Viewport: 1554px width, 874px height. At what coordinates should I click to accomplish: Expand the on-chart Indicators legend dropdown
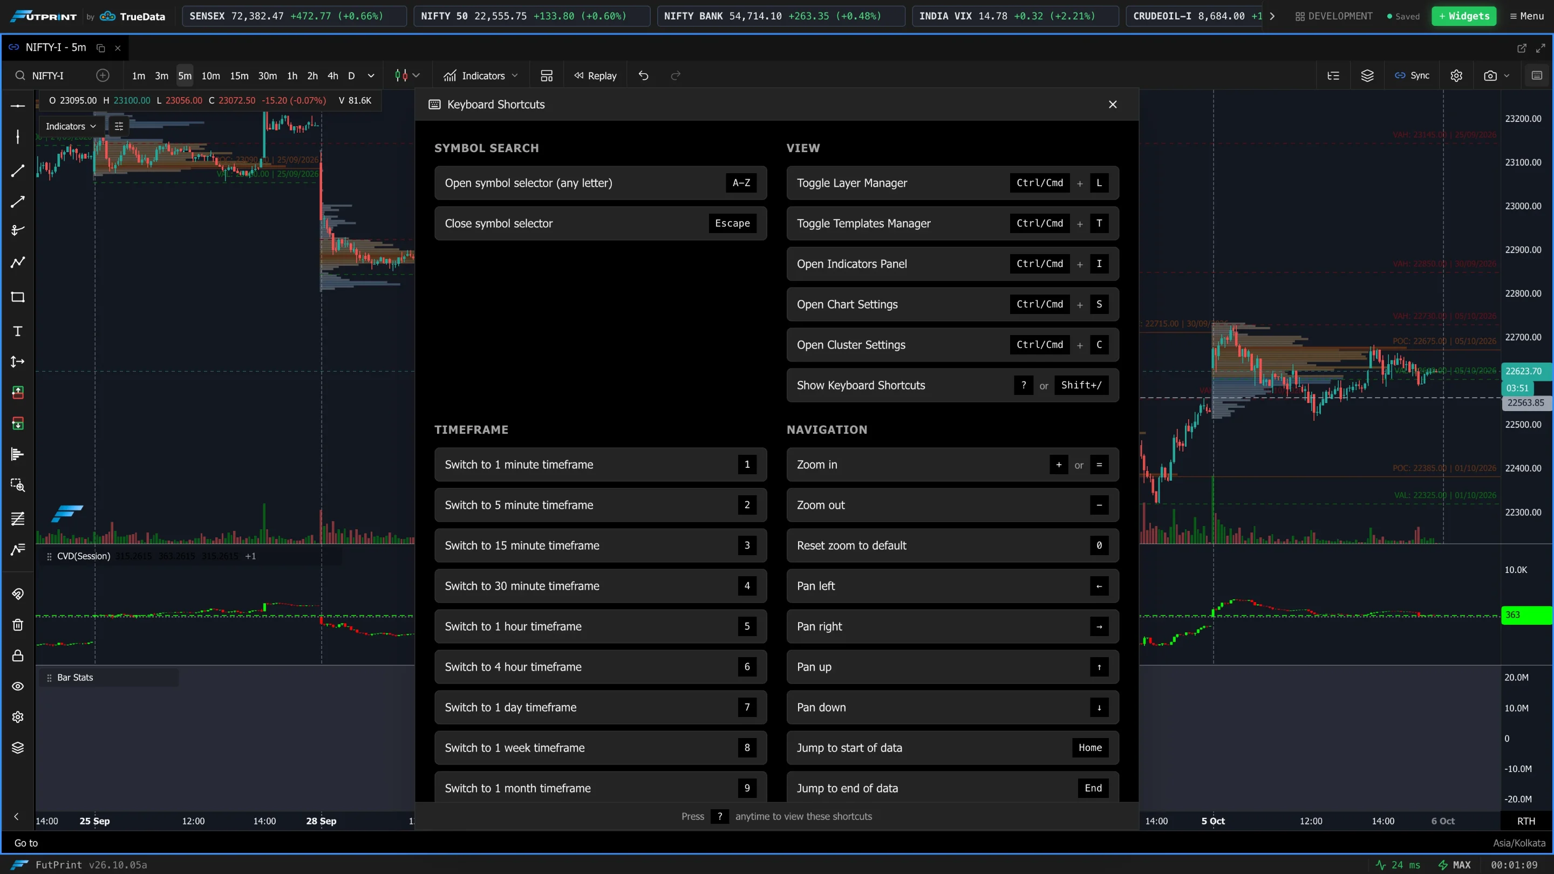[x=71, y=126]
